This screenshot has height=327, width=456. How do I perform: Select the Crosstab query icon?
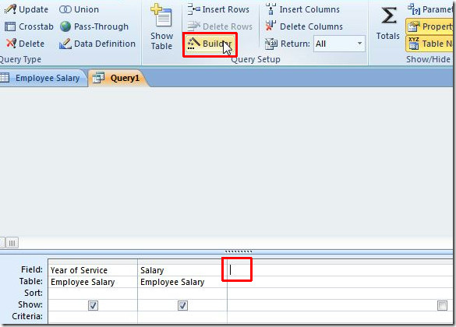click(x=10, y=26)
